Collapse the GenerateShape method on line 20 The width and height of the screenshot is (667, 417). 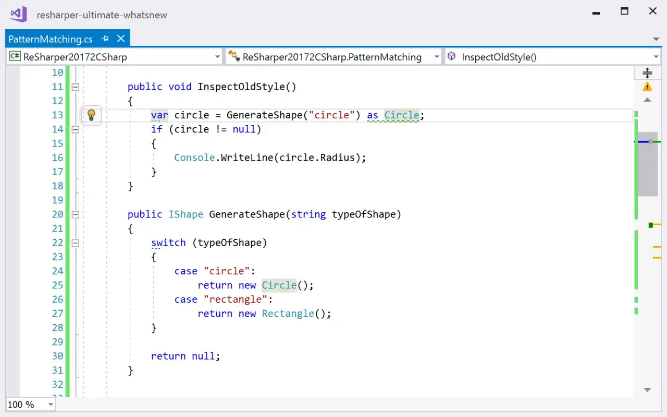[75, 214]
